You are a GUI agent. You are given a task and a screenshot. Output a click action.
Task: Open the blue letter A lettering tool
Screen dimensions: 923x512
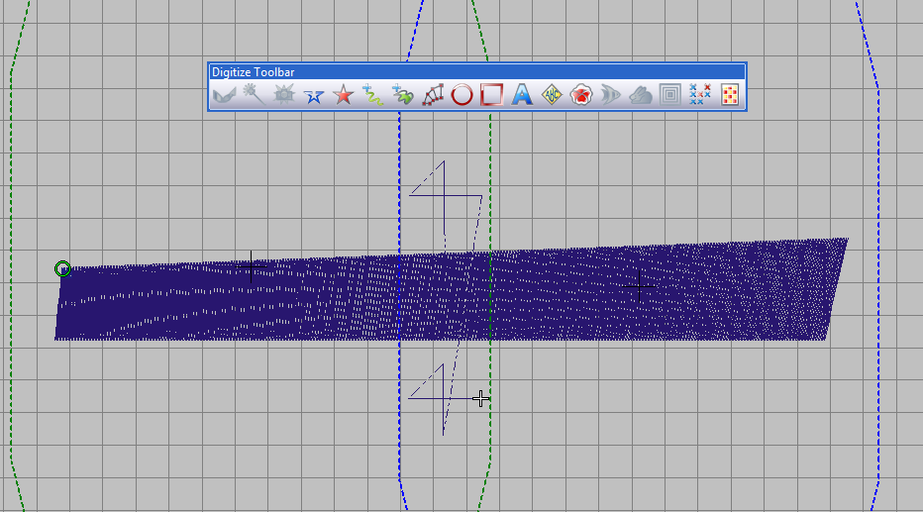522,94
